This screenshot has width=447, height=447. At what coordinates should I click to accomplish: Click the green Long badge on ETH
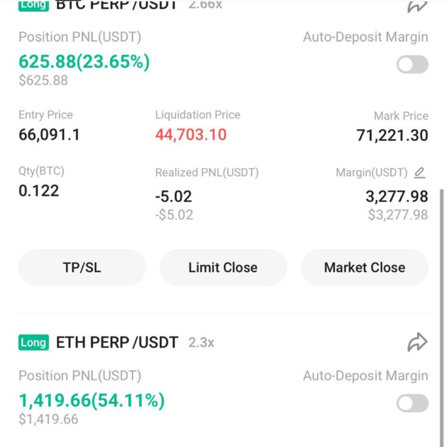(x=34, y=343)
